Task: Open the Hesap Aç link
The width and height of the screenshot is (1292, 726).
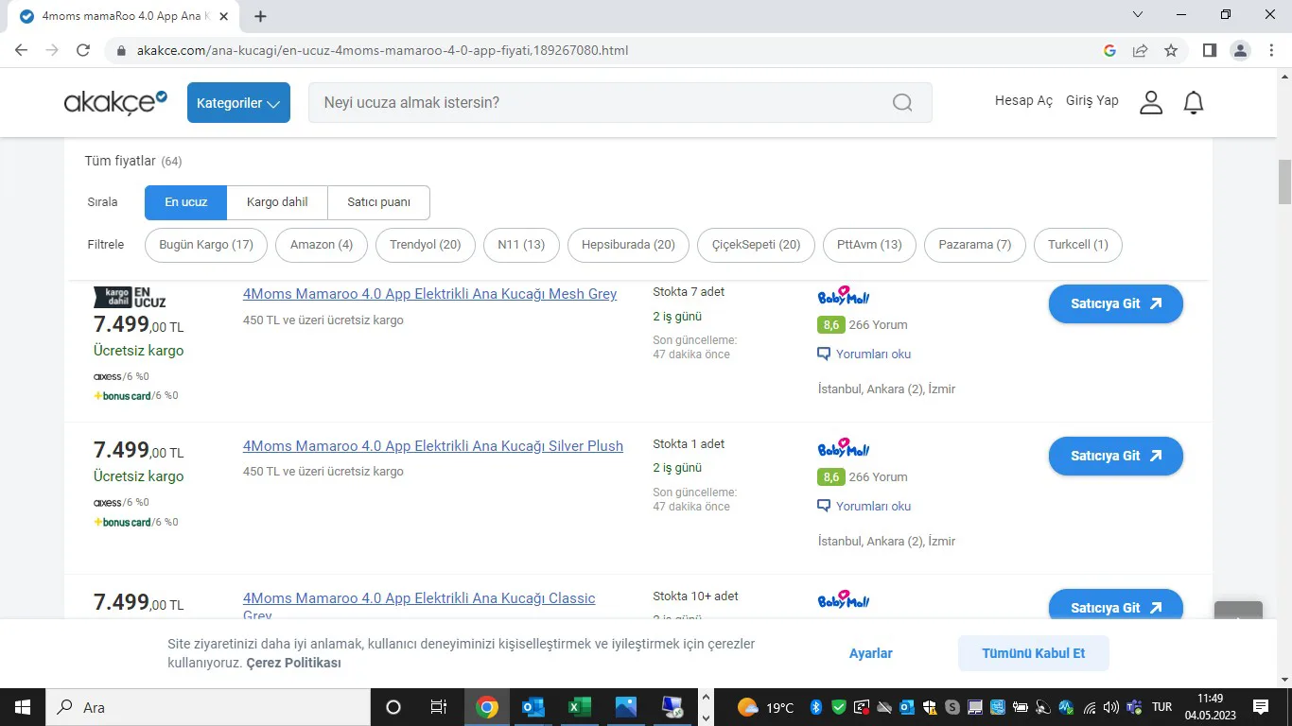Action: tap(1023, 100)
